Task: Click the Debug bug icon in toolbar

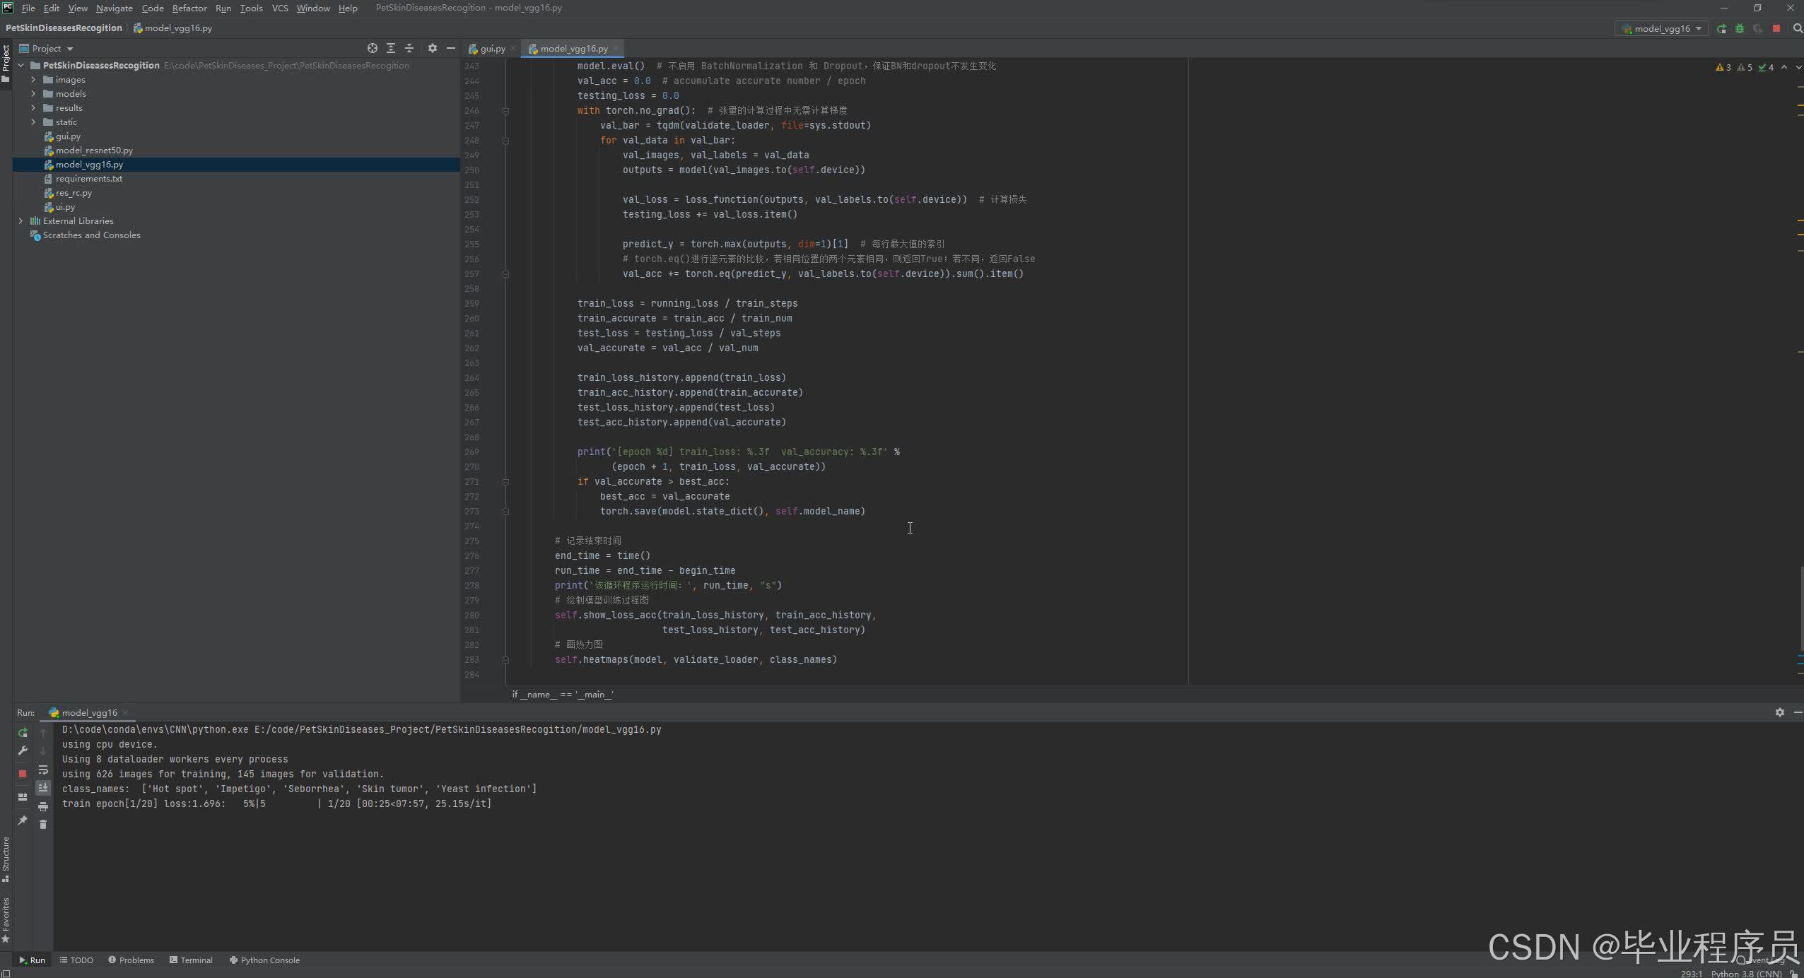Action: click(x=1740, y=29)
